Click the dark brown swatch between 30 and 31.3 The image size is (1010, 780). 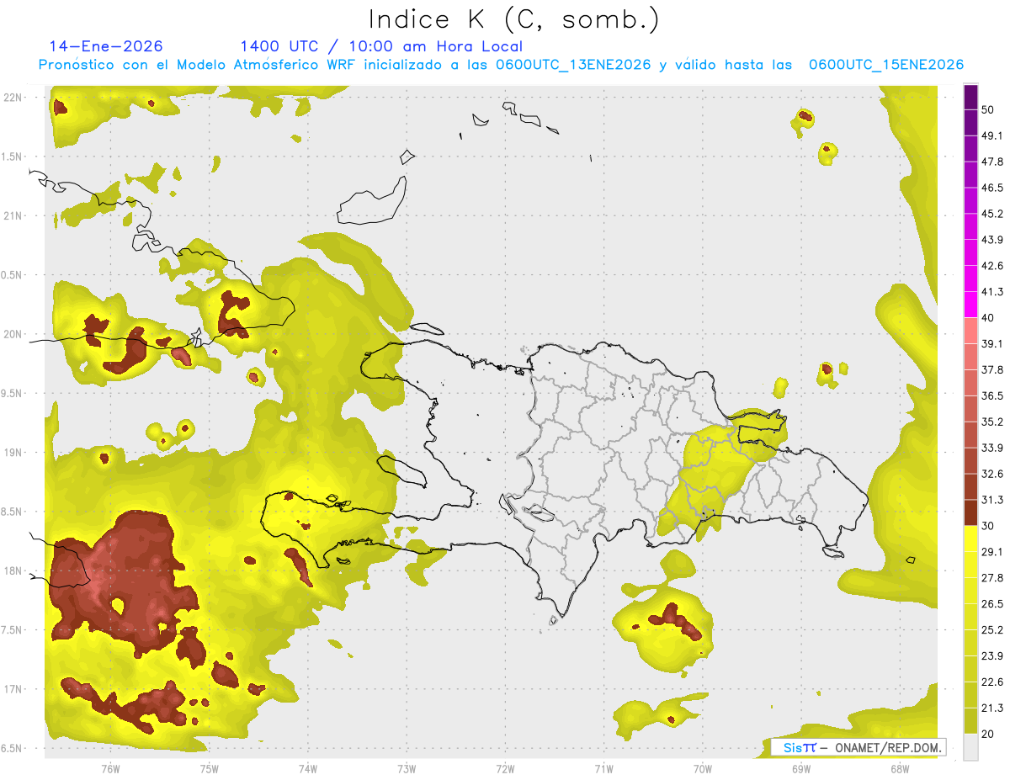pyautogui.click(x=971, y=512)
